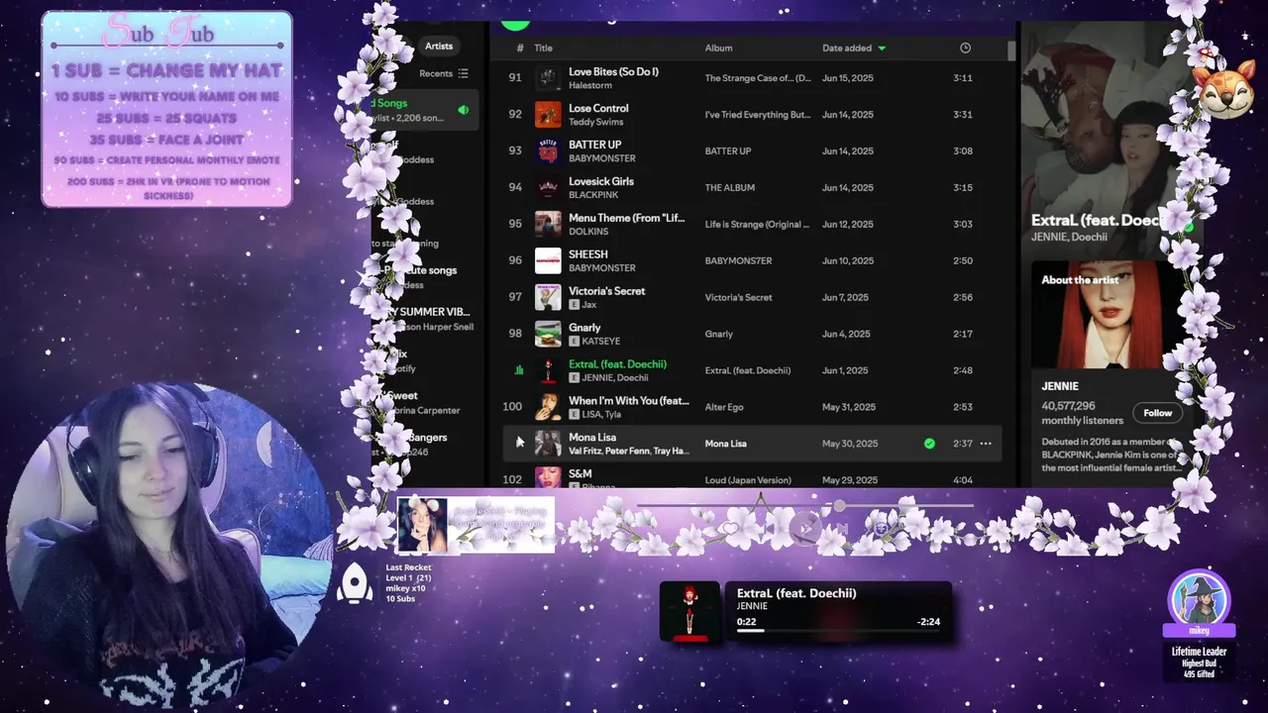Image resolution: width=1268 pixels, height=713 pixels.
Task: Click the When I'm With You cover
Action: click(x=548, y=407)
